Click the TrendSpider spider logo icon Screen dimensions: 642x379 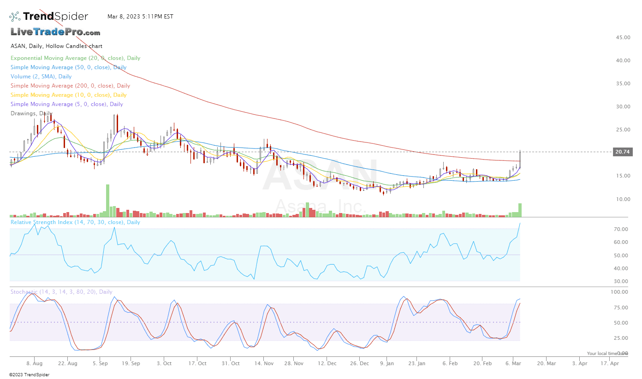click(15, 17)
